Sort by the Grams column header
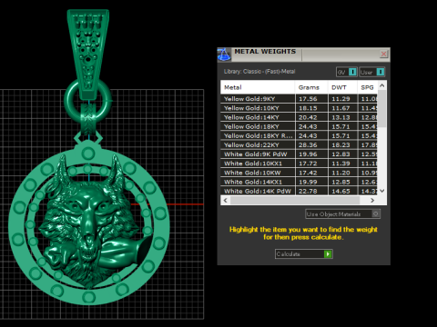Image resolution: width=437 pixels, height=327 pixels. 311,87
